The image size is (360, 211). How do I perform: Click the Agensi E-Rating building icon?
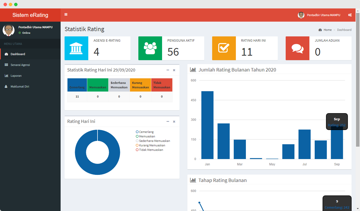[x=76, y=48]
